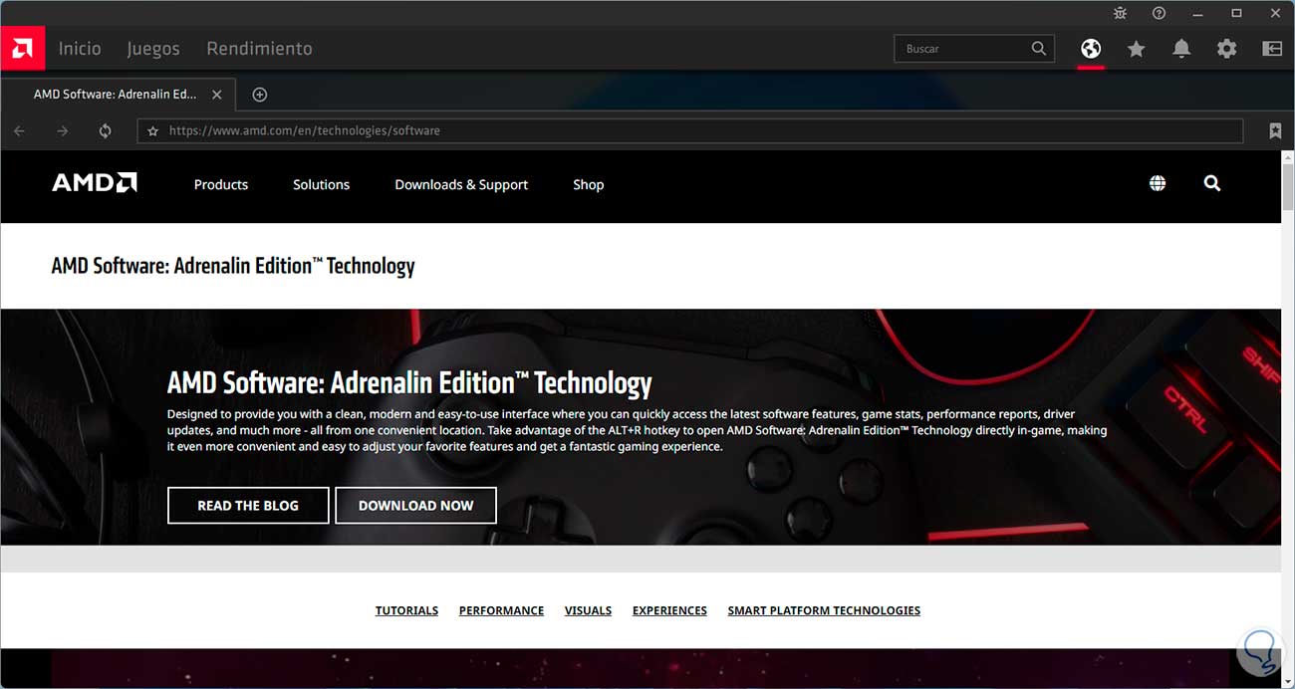Open the bookmarks icon right of address bar
Screen dimensions: 1295x689
[1275, 130]
